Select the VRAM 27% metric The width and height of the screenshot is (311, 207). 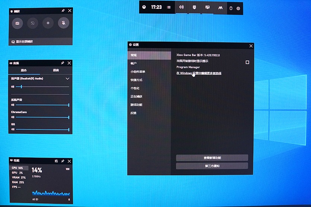(x=19, y=178)
